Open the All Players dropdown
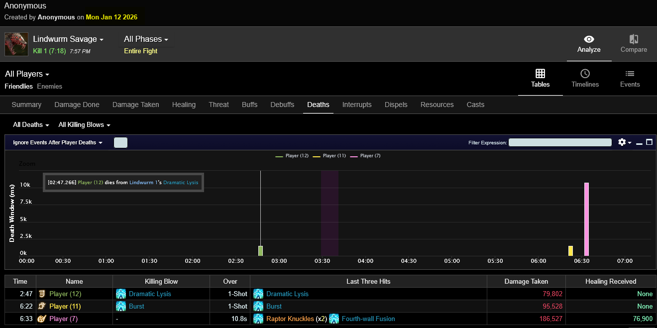Viewport: 657px width, 328px height. coord(27,74)
